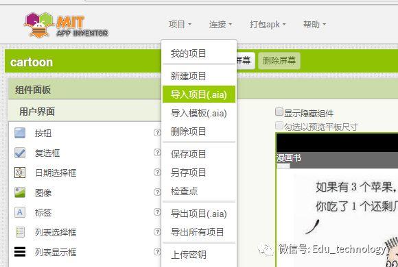Viewport: 398px width, 267px height.
Task: Collapse the 用户界面 palette section
Action: pos(85,112)
